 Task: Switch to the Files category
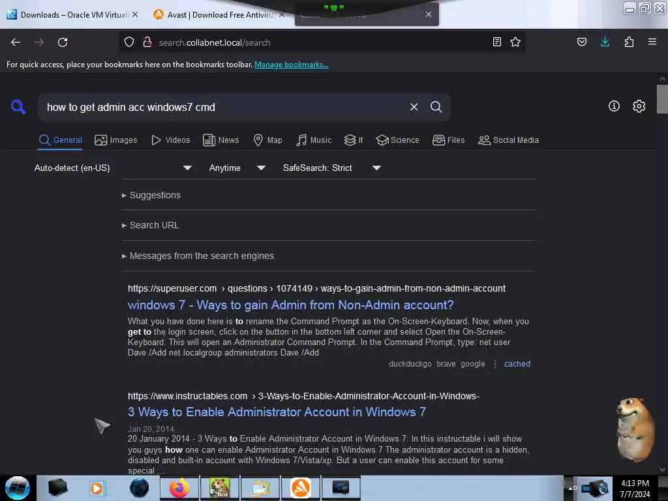(x=448, y=140)
